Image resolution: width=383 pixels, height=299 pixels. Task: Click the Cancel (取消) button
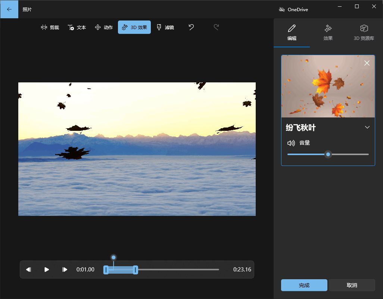tap(352, 285)
